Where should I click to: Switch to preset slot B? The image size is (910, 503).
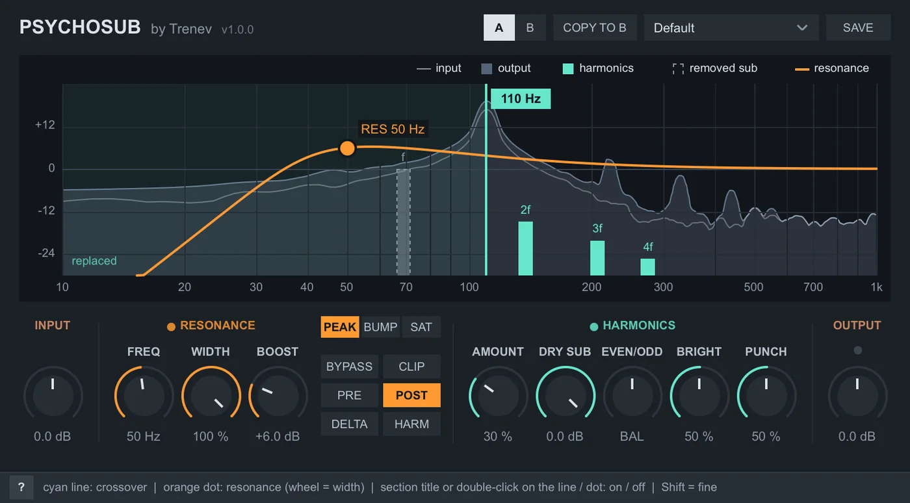coord(530,28)
